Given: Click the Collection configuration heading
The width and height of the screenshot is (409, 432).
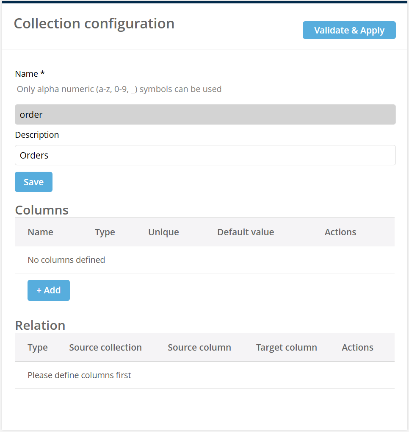Looking at the screenshot, I should [x=94, y=23].
